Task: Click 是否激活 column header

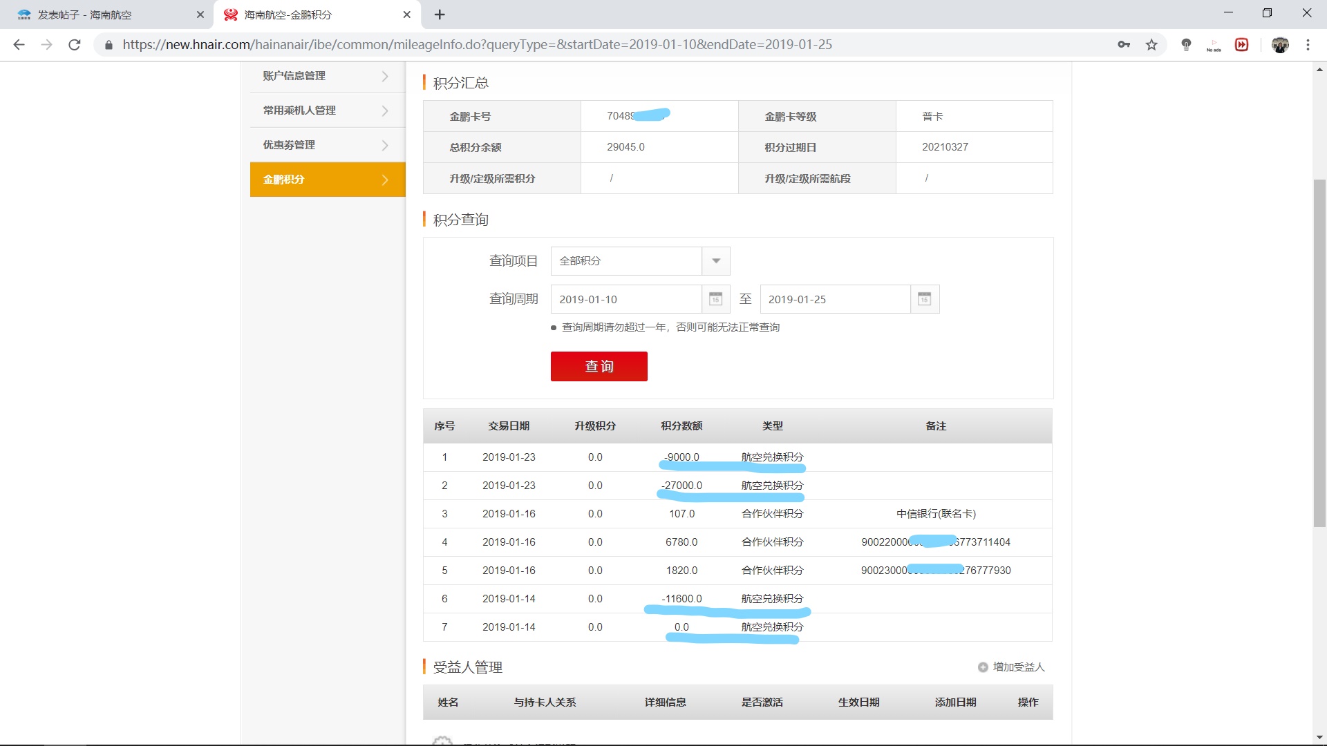Action: (x=762, y=702)
